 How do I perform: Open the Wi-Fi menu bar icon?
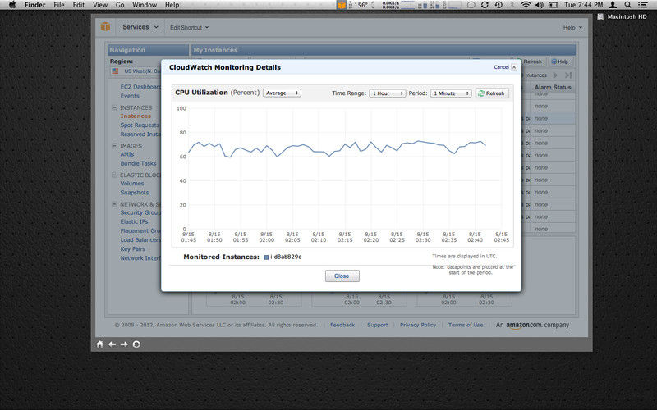pos(526,5)
